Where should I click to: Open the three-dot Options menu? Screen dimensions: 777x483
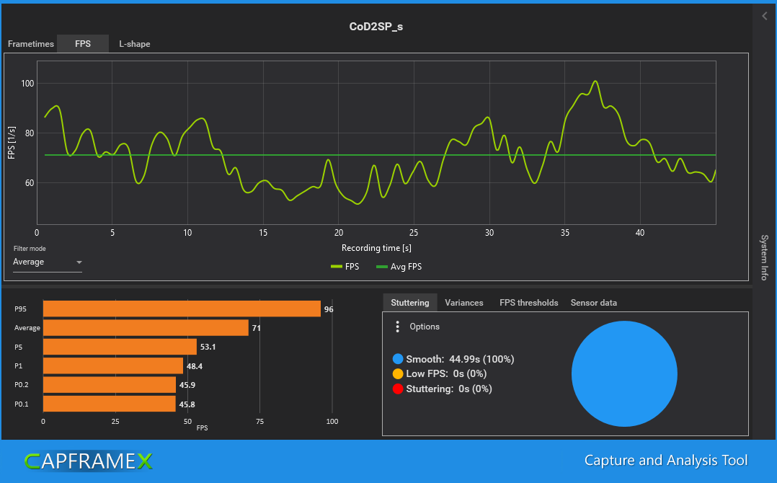(x=397, y=327)
